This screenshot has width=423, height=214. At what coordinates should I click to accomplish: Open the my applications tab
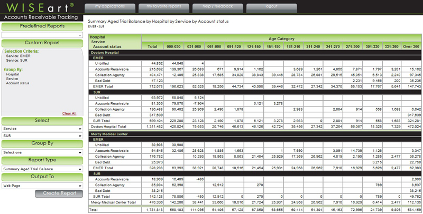[110, 8]
